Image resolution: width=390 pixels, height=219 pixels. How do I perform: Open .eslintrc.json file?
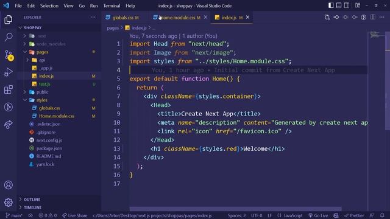click(59, 124)
